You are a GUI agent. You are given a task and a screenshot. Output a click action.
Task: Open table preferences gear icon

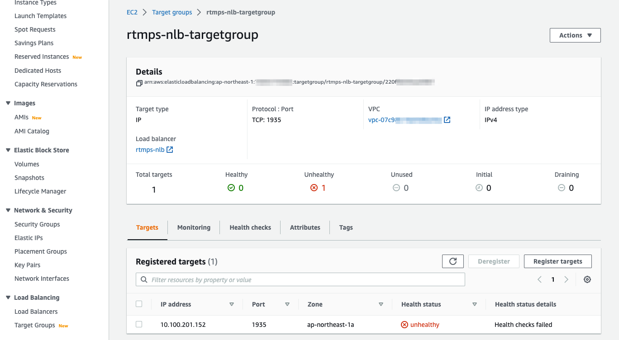tap(587, 279)
